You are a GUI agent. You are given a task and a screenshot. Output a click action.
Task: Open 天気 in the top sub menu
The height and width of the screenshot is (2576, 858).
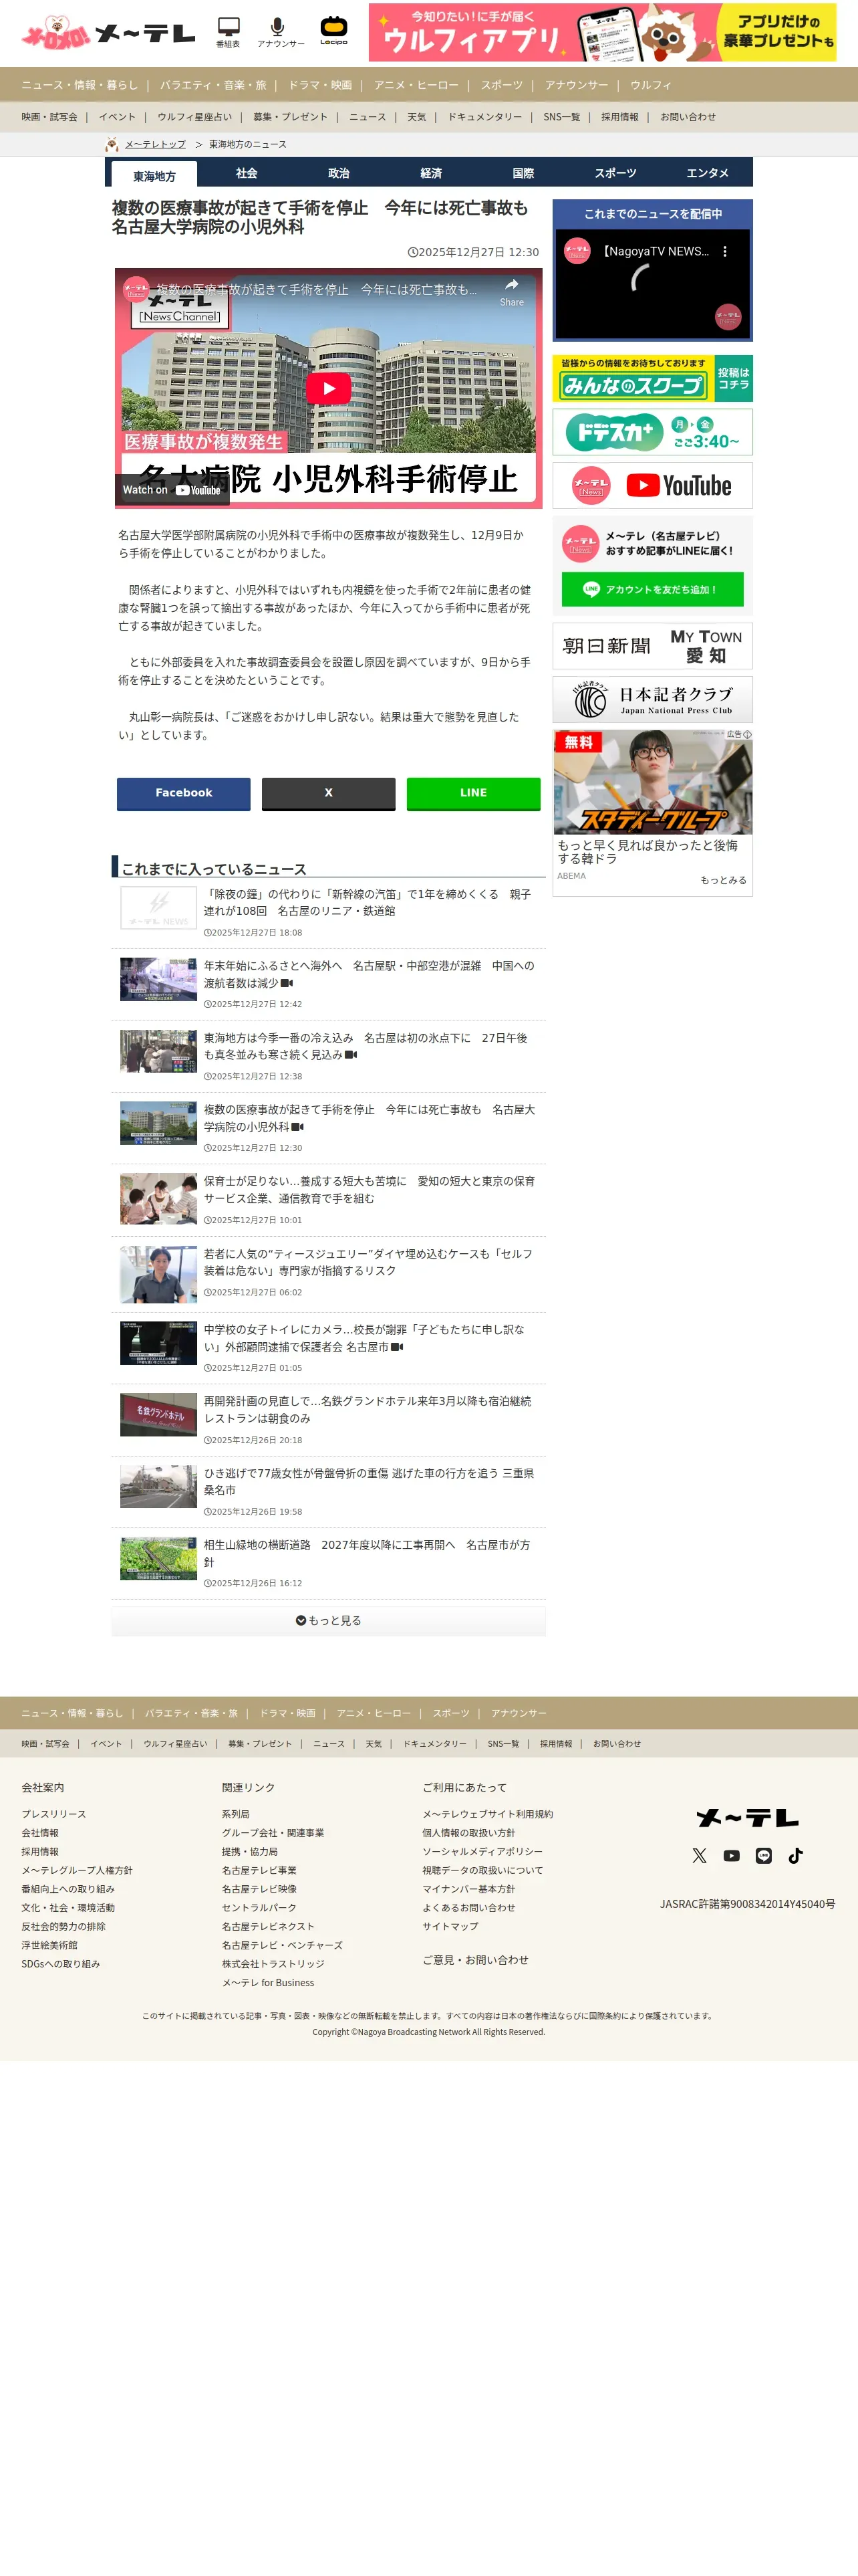tap(416, 117)
